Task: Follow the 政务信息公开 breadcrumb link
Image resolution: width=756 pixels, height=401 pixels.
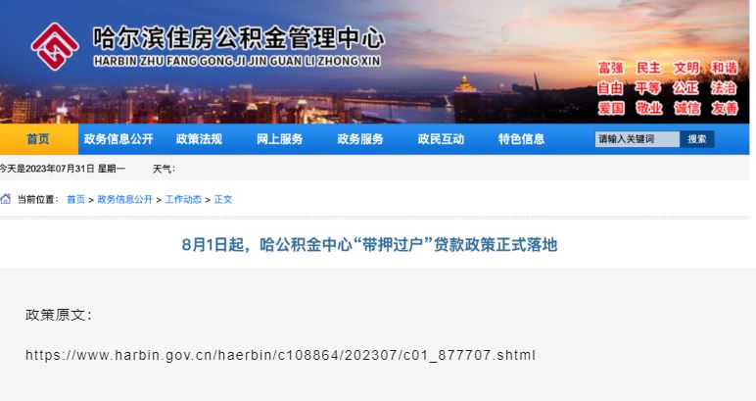Action: pyautogui.click(x=125, y=199)
